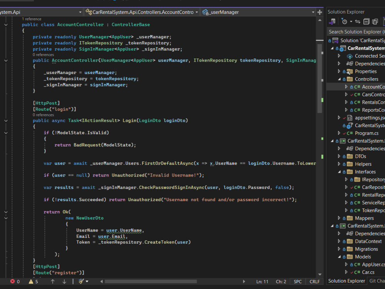Select the Properties folder
The height and width of the screenshot is (289, 385).
pyautogui.click(x=366, y=72)
